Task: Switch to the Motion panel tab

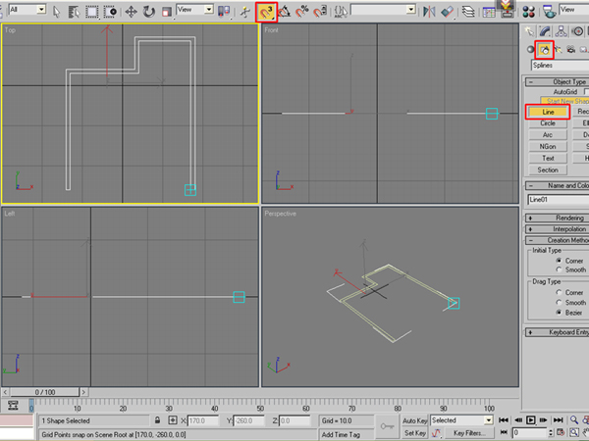Action: click(x=578, y=31)
